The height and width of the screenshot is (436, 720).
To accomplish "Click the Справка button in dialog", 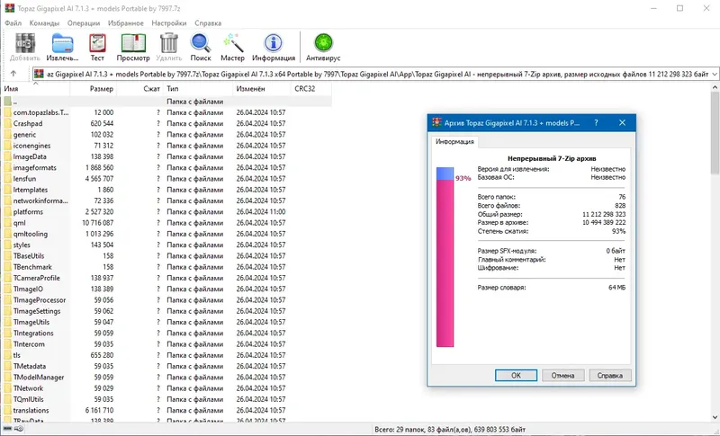I will [x=610, y=376].
